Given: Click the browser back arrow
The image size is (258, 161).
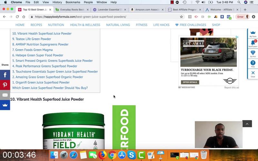Looking at the screenshot, I should (5, 17).
